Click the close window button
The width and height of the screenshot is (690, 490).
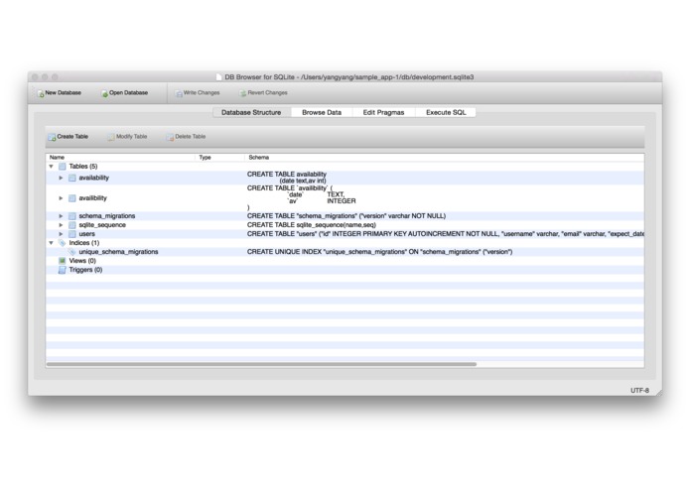coord(35,77)
